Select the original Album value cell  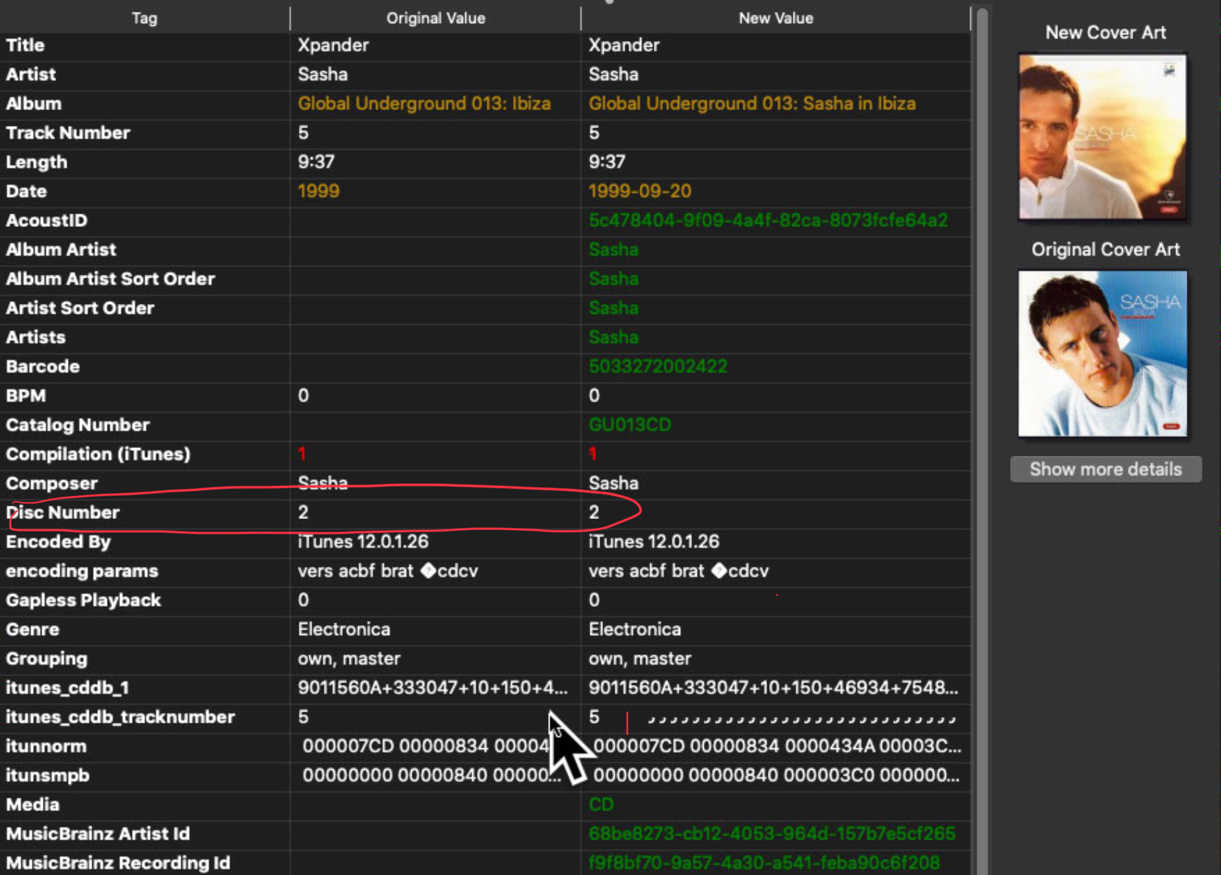[423, 104]
